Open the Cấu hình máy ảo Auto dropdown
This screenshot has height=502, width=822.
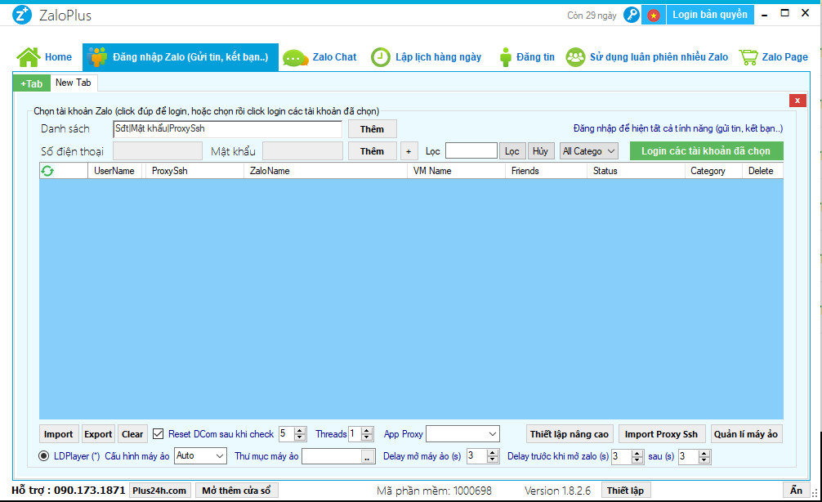(200, 456)
